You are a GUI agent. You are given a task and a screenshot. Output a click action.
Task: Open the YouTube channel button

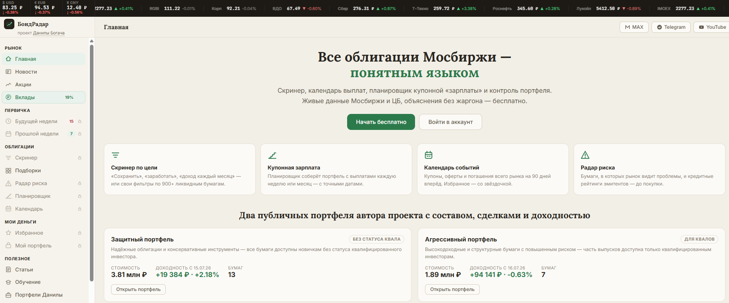712,27
